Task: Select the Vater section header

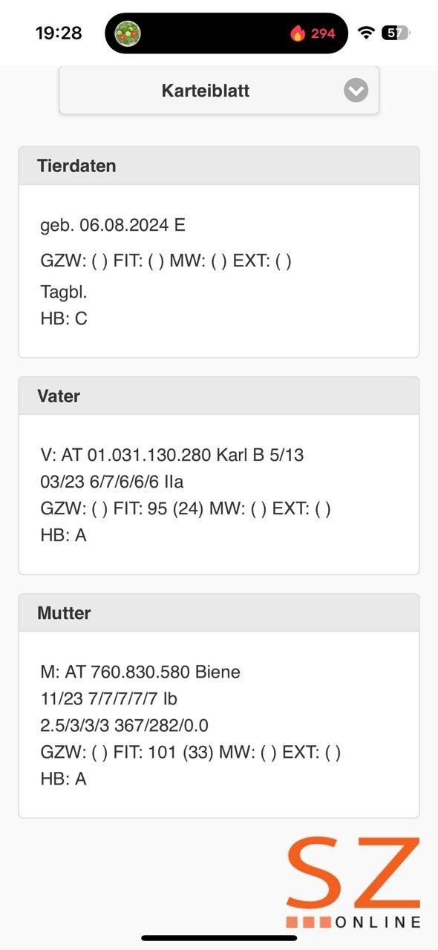Action: (x=219, y=396)
